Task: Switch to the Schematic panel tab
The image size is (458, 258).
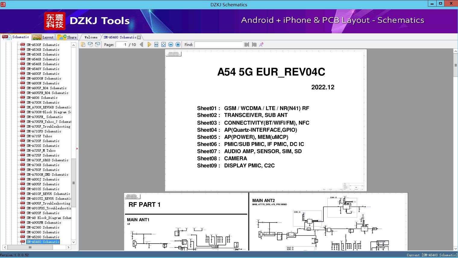Action: pyautogui.click(x=16, y=37)
